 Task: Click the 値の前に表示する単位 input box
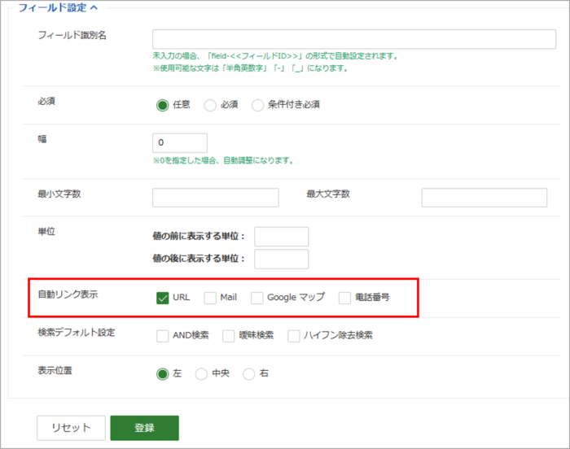[282, 237]
